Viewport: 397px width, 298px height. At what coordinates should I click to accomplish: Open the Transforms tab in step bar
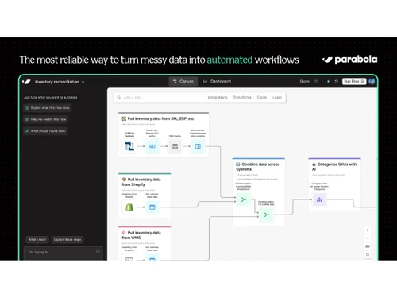[x=242, y=97]
